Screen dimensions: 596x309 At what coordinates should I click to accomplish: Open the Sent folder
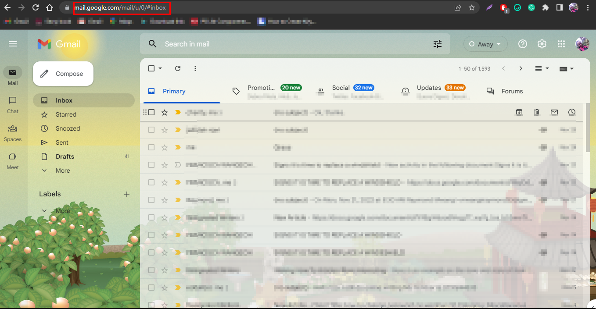pos(84,142)
